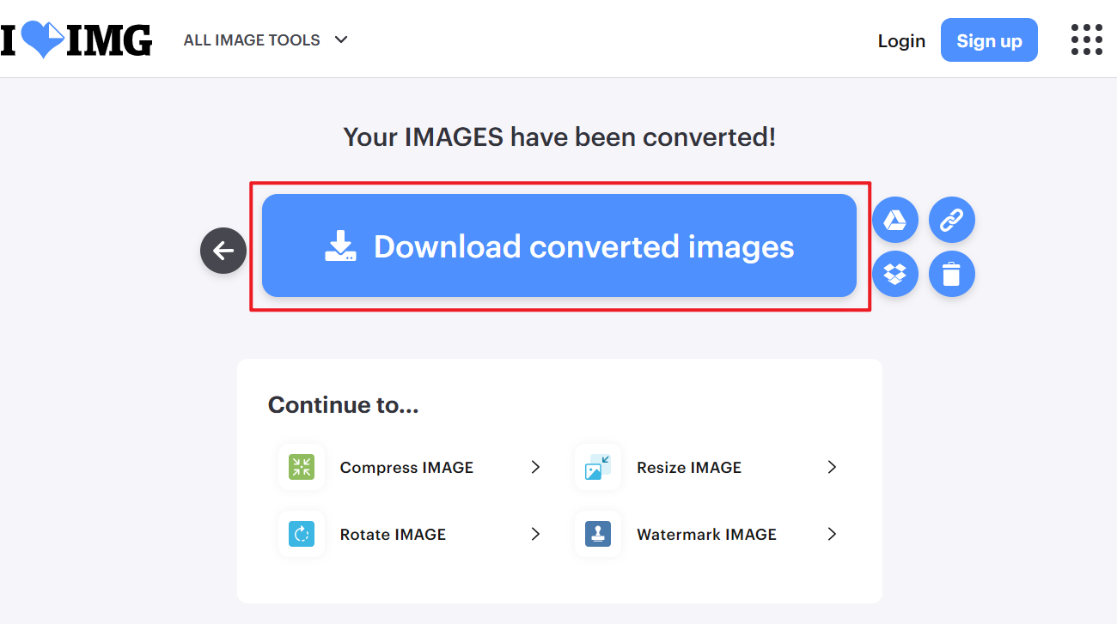Click the trash delete icon

pyautogui.click(x=951, y=274)
